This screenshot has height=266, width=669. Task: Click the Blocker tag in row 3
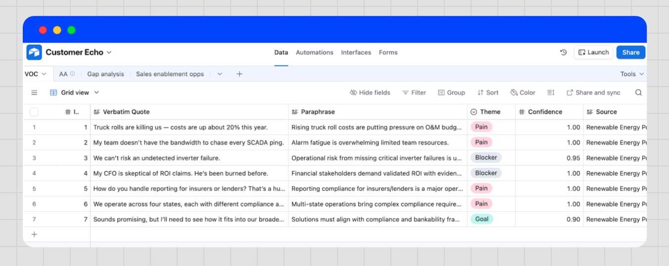[486, 158]
